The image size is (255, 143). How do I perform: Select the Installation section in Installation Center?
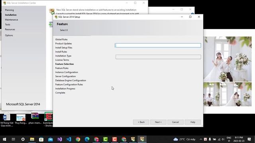coord(11,15)
